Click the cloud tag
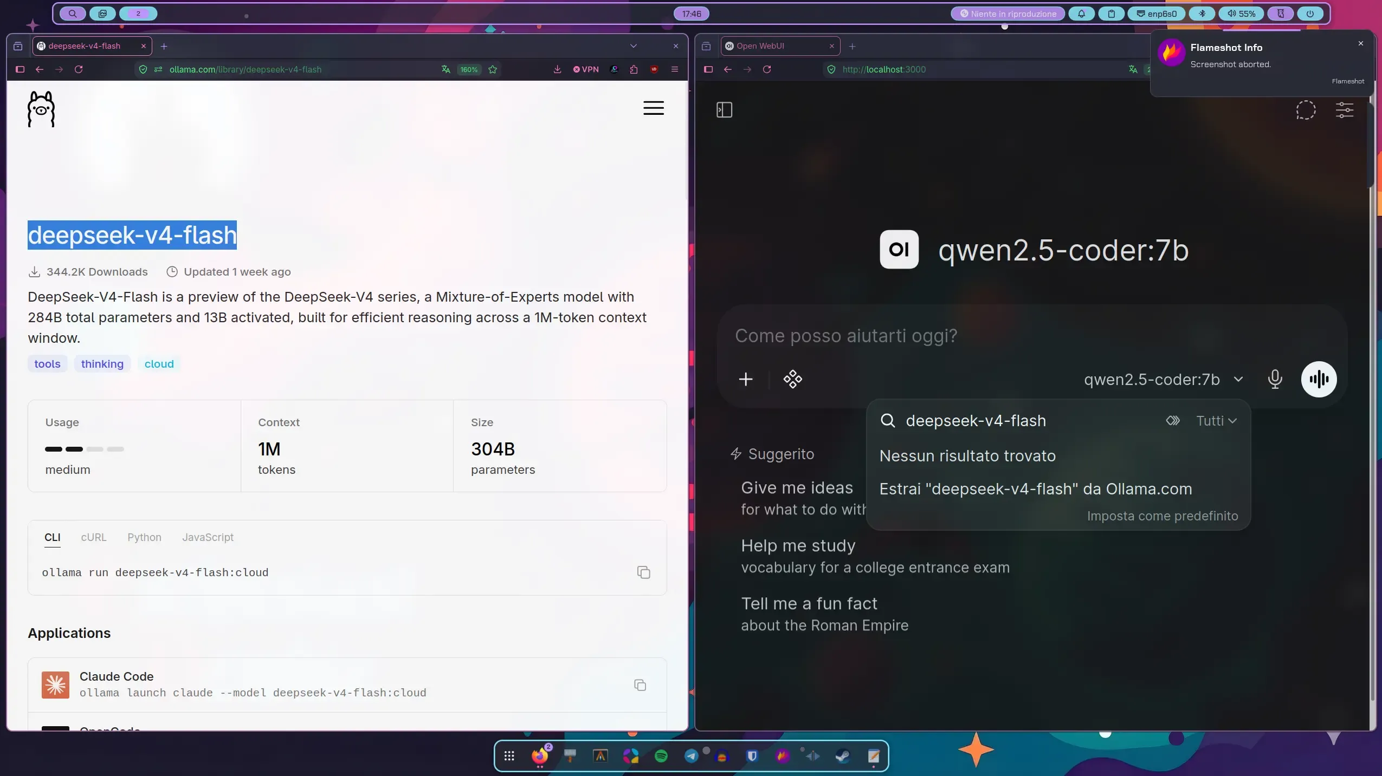Image resolution: width=1382 pixels, height=776 pixels. pos(159,364)
